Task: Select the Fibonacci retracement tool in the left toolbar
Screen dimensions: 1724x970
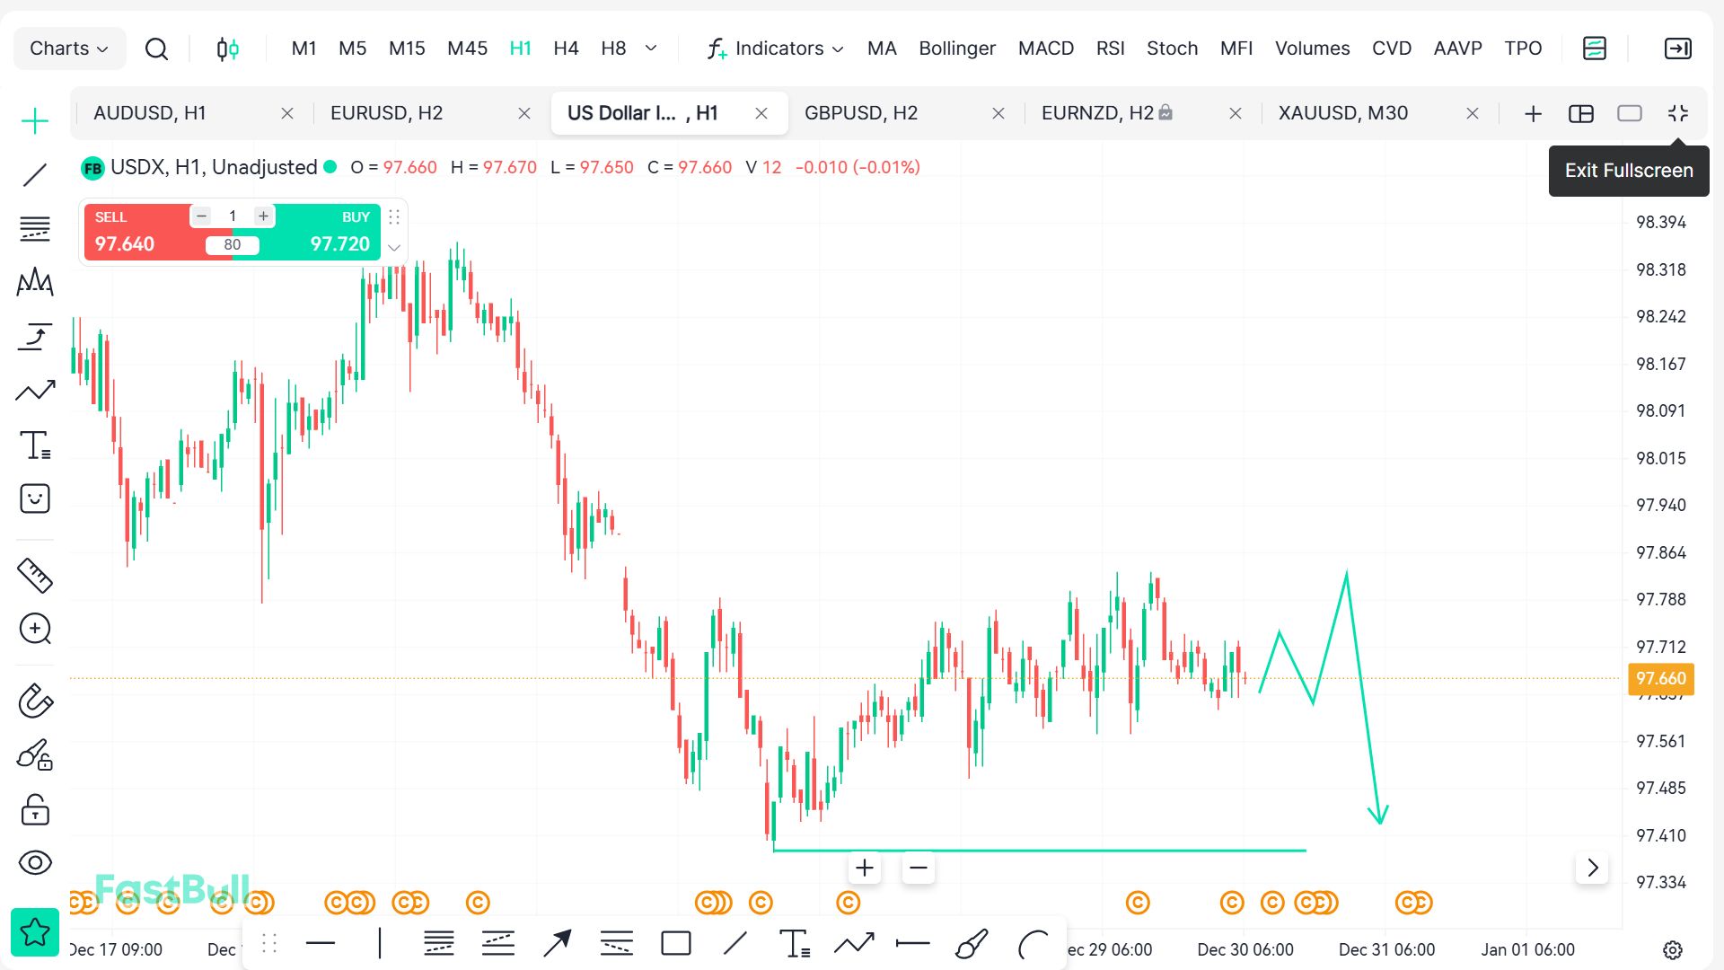Action: [35, 229]
